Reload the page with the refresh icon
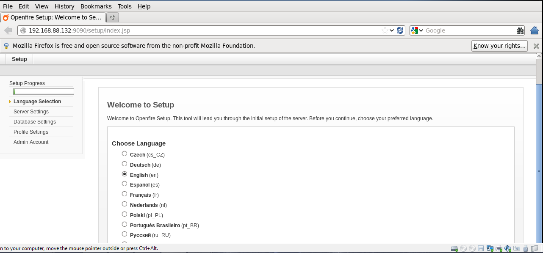The image size is (543, 253). coord(400,30)
